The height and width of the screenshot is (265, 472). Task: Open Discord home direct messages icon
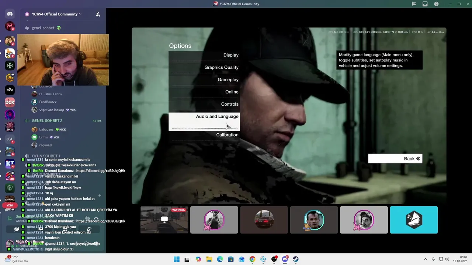10,14
